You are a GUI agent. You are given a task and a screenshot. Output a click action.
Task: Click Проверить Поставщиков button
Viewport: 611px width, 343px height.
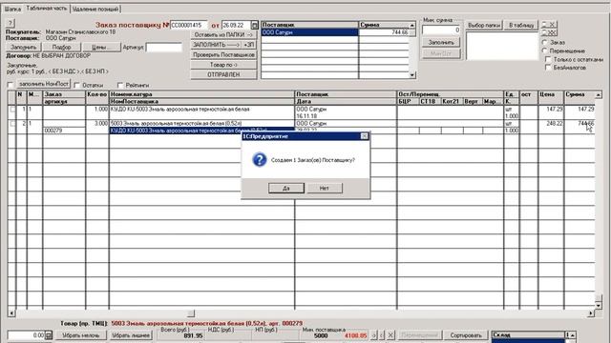click(x=223, y=55)
